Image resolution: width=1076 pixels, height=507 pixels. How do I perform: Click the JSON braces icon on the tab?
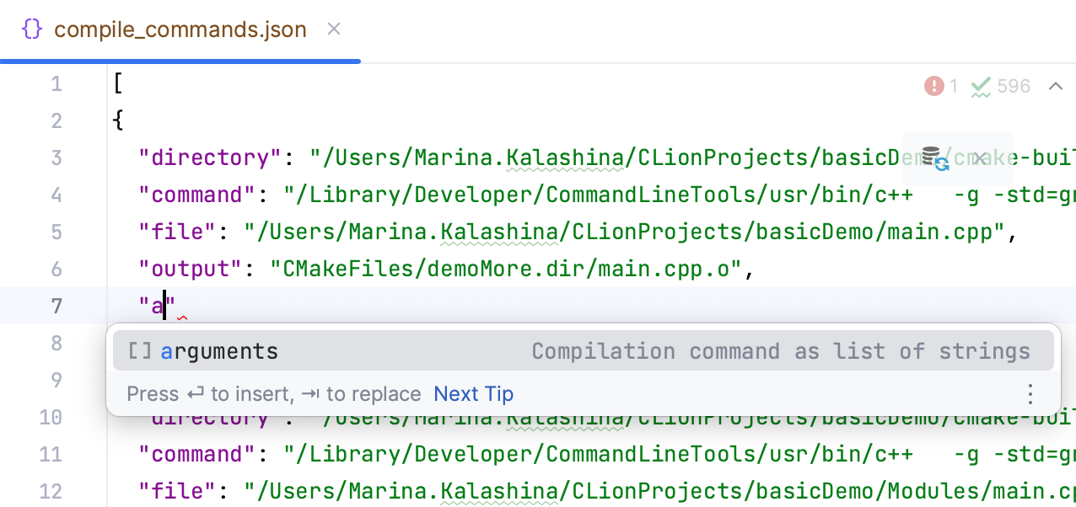[33, 28]
